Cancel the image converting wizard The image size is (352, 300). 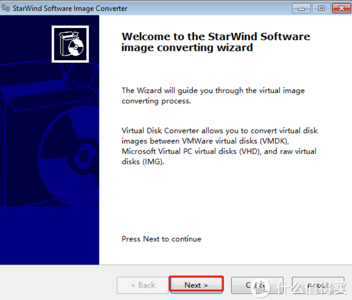[257, 285]
